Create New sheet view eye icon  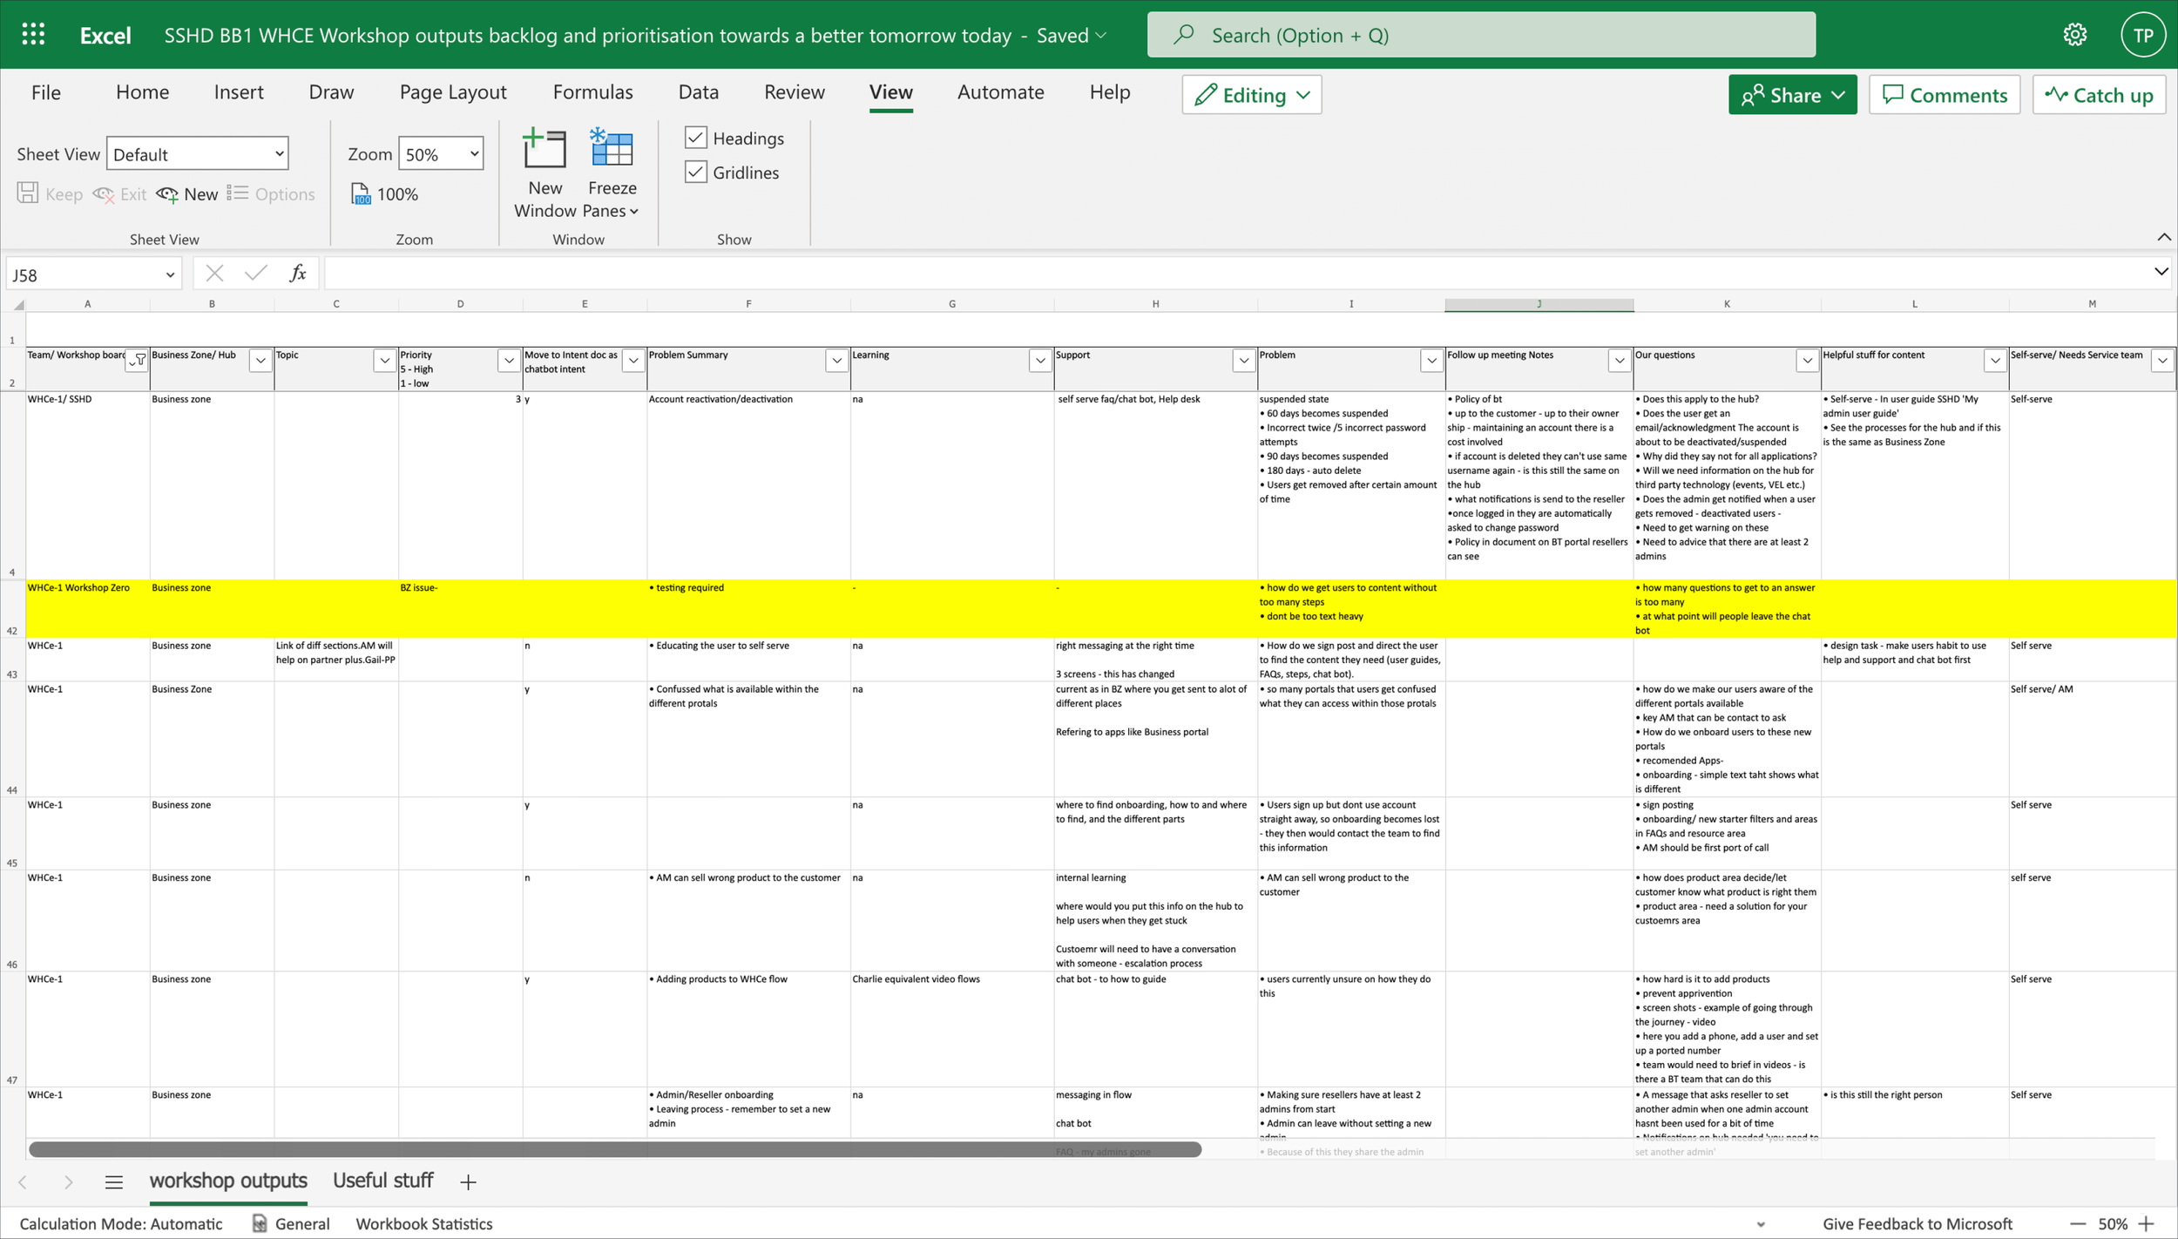click(168, 193)
